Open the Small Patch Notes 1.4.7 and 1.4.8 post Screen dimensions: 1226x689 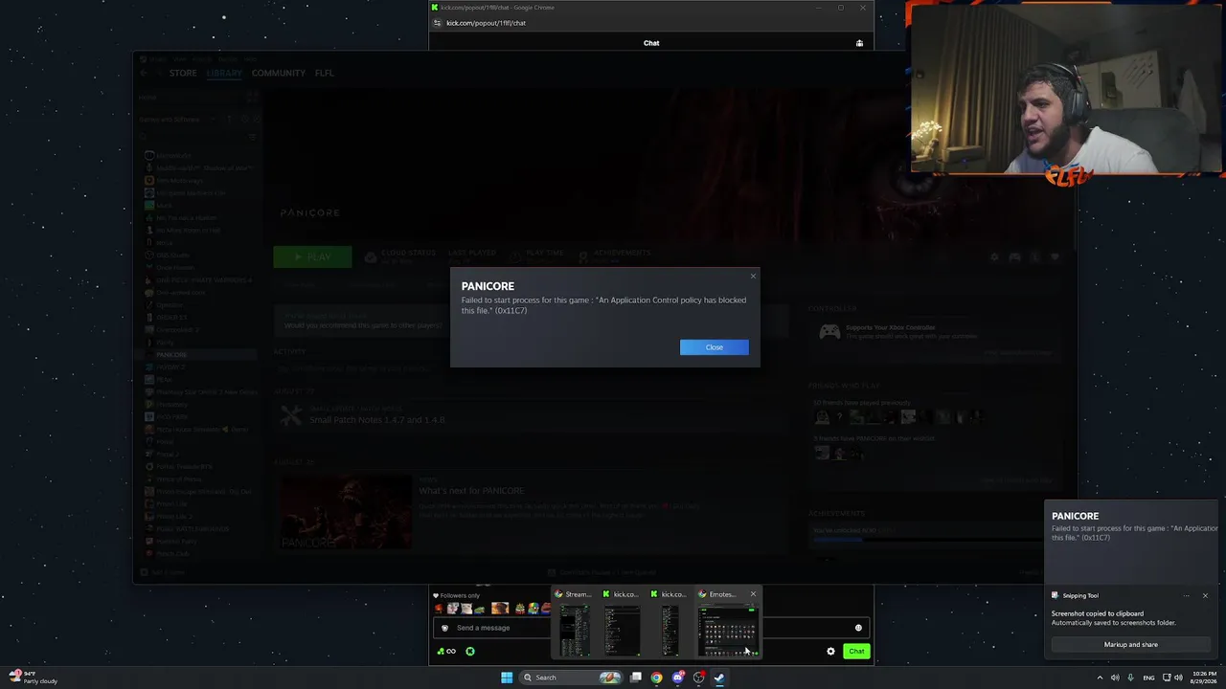point(376,420)
